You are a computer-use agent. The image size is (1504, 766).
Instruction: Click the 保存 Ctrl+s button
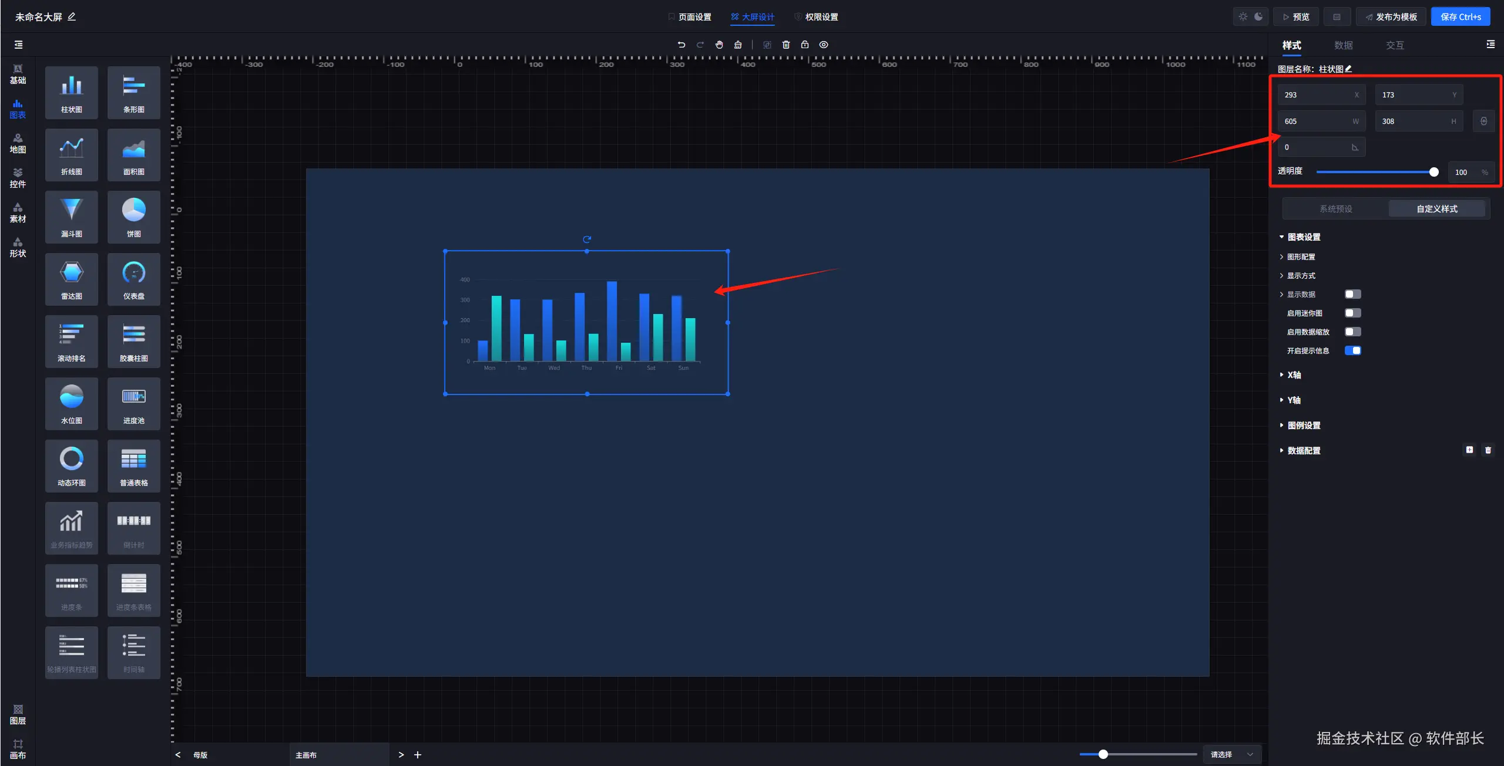pyautogui.click(x=1460, y=16)
